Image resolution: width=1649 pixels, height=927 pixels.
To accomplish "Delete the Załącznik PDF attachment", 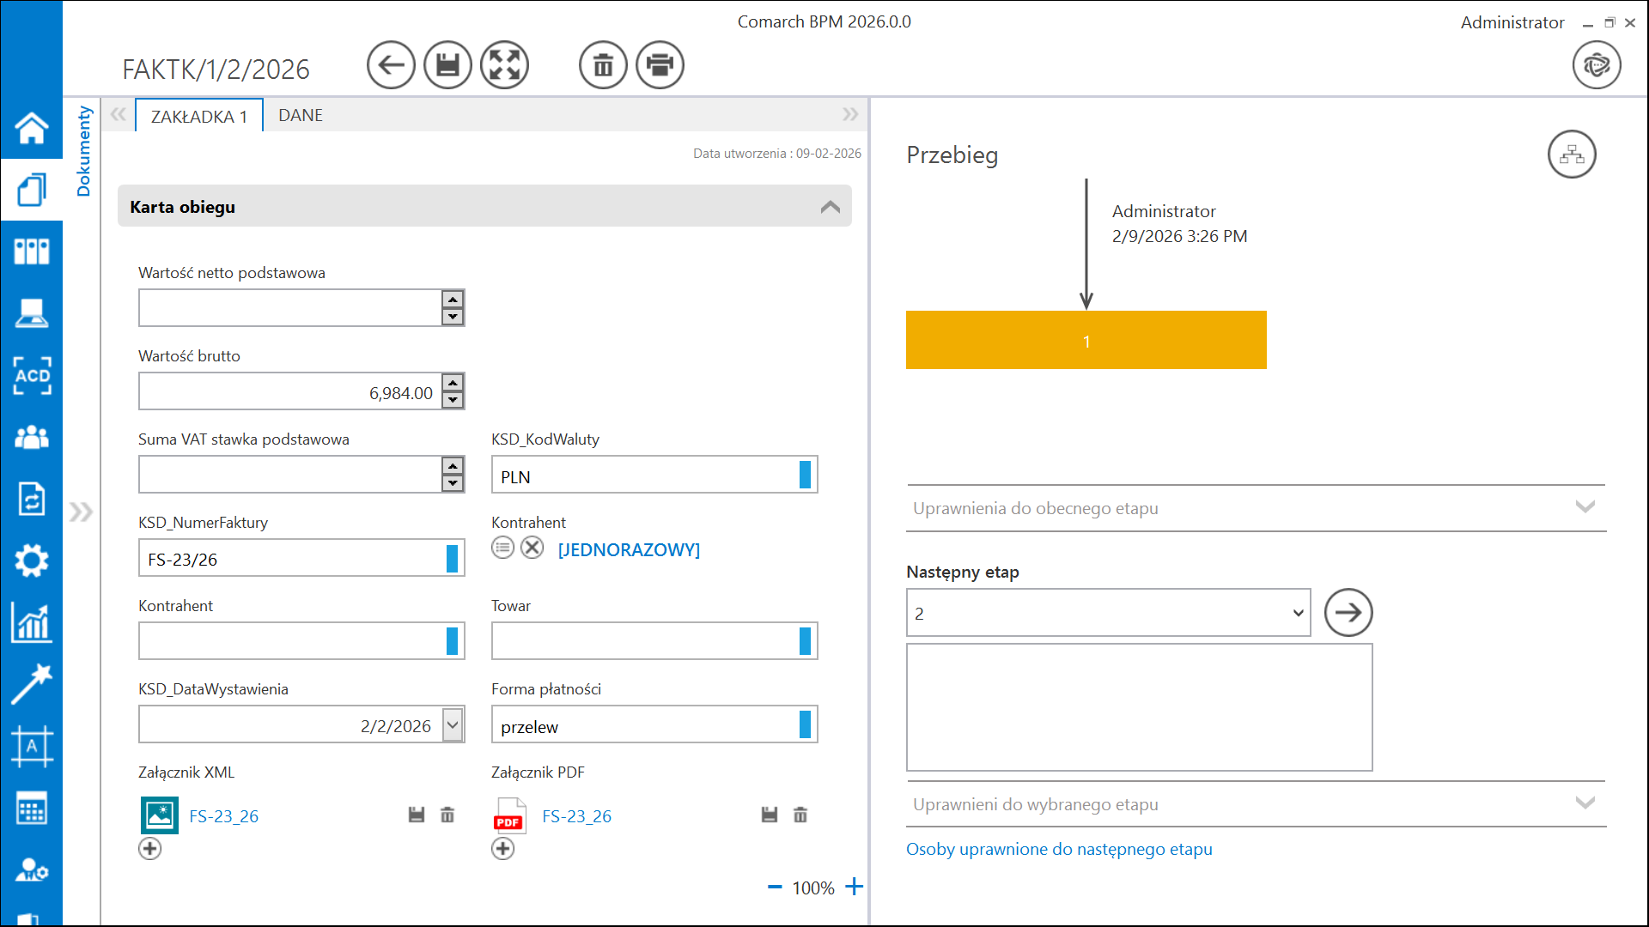I will [x=800, y=815].
